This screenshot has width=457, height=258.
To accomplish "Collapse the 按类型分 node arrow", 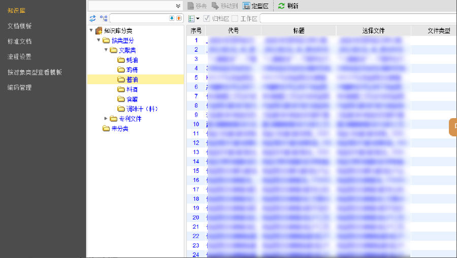I will pos(99,40).
